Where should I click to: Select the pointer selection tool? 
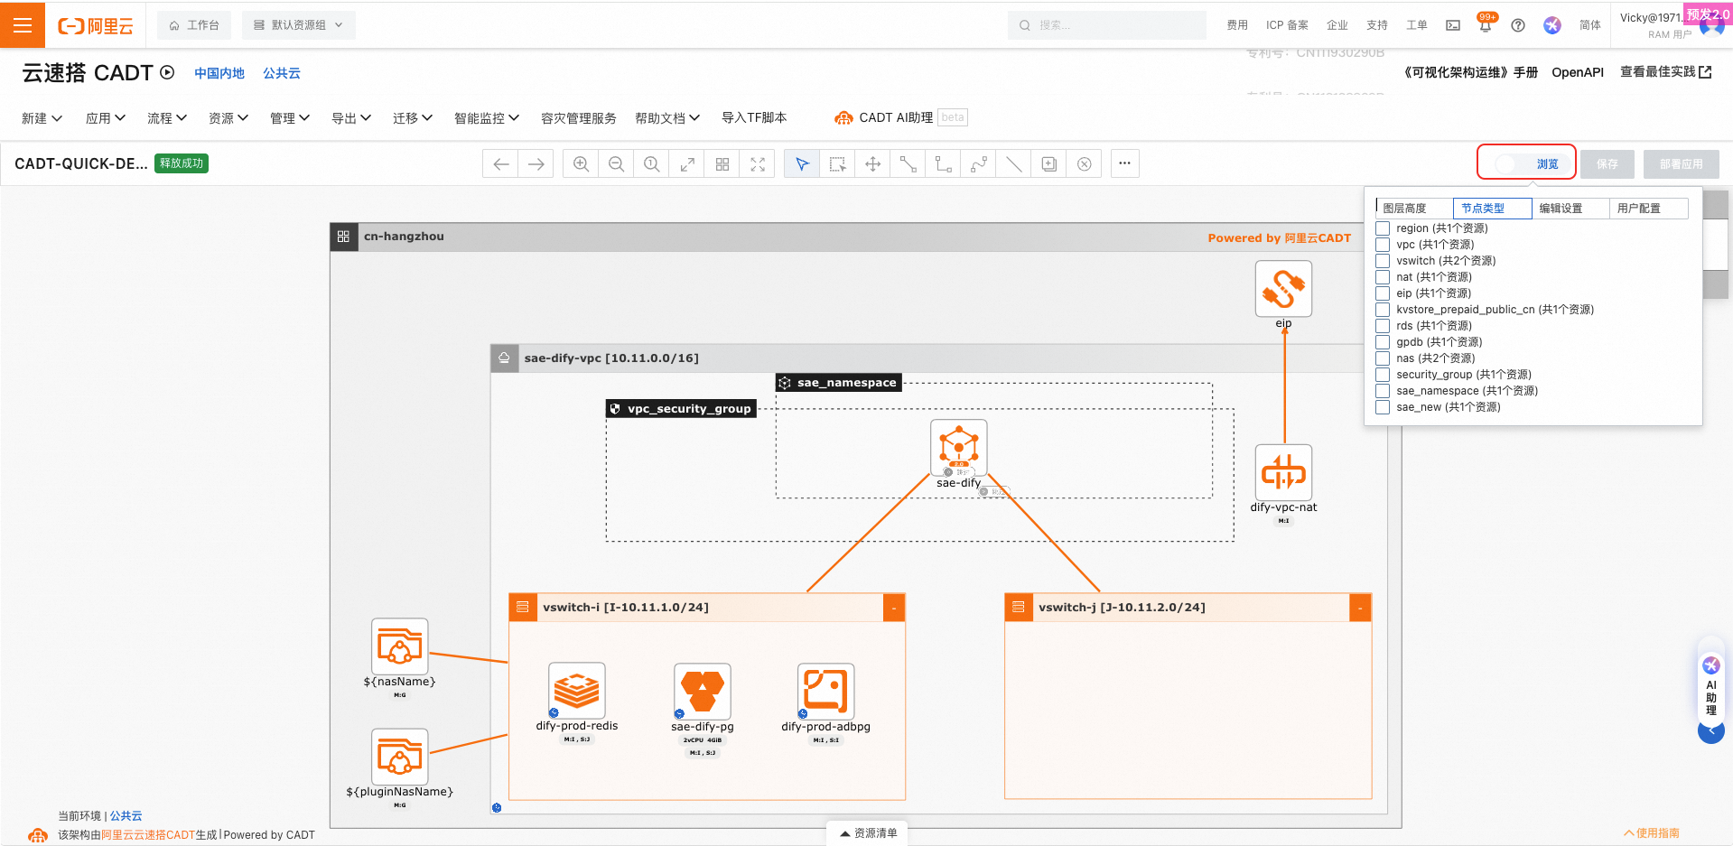coord(802,164)
